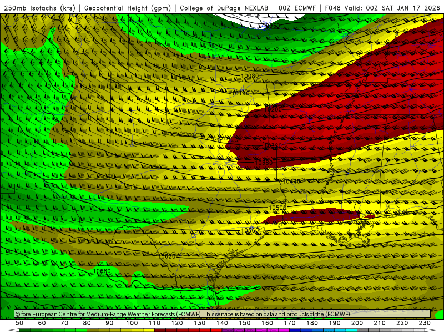
Task: Click the 10560 height contour label
Action: tap(250, 230)
